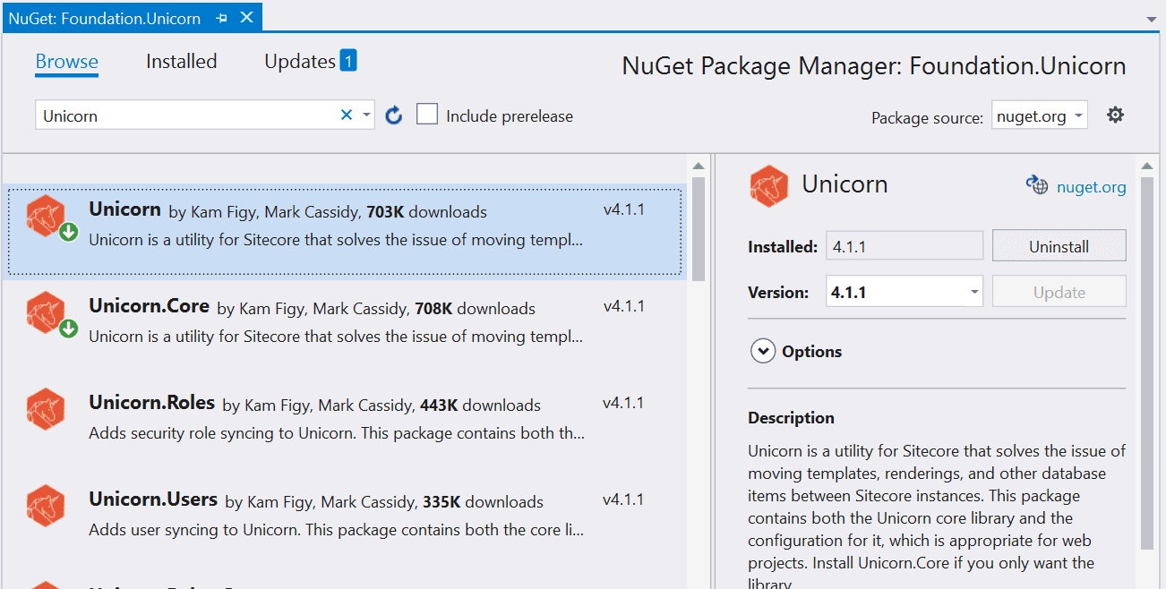Close the NuGet: Foundation.Unicorn tab
The width and height of the screenshot is (1166, 589).
pos(248,17)
